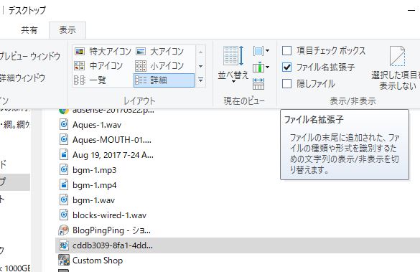This screenshot has width=420, height=272.
Task: Select the 大アイコン layout option
Action: [160, 51]
